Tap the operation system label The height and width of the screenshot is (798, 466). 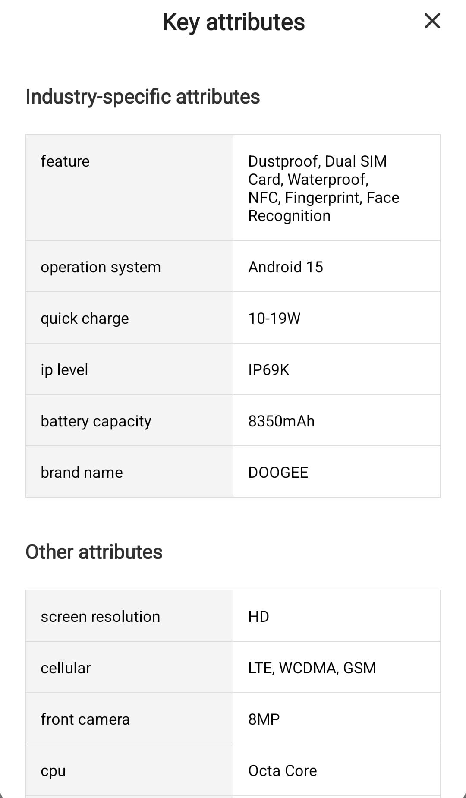tap(101, 267)
